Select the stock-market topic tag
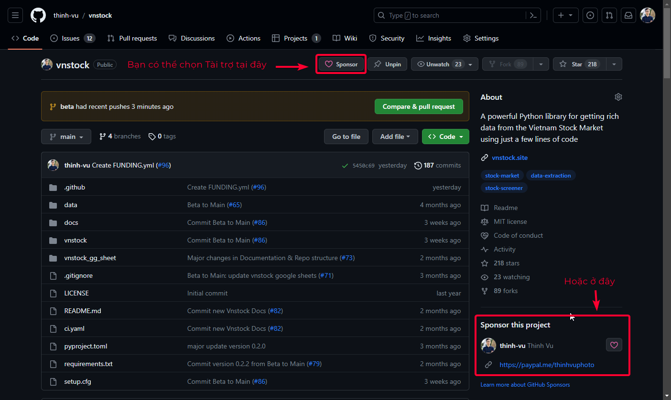This screenshot has height=400, width=671. click(x=502, y=176)
